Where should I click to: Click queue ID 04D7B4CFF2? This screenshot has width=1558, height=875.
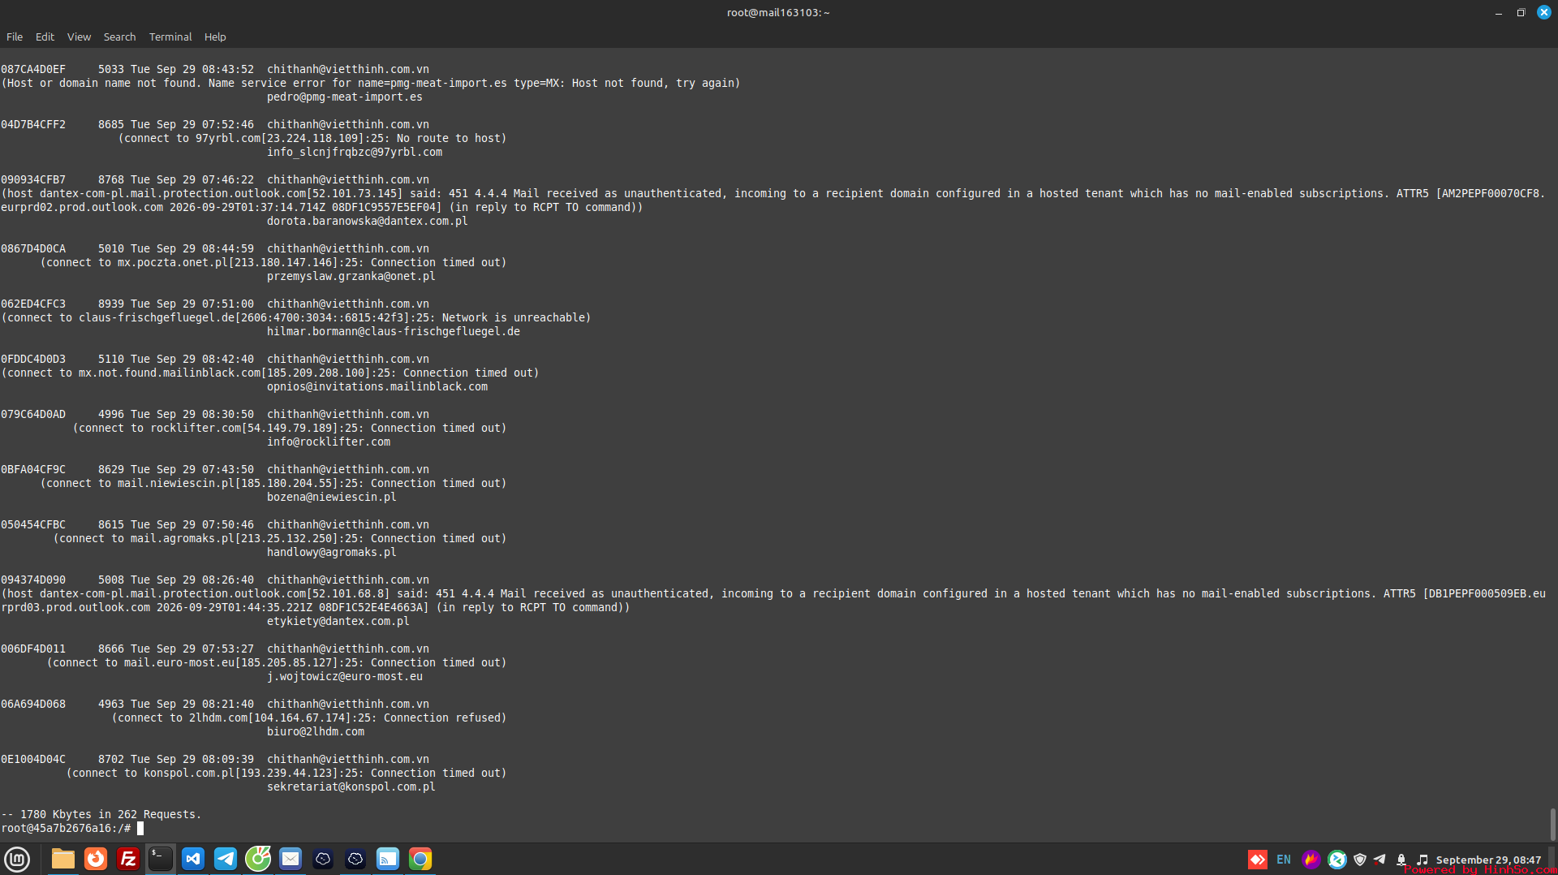tap(33, 124)
